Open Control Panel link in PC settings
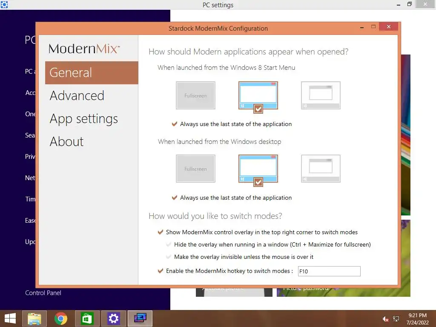This screenshot has height=327, width=436. click(43, 293)
